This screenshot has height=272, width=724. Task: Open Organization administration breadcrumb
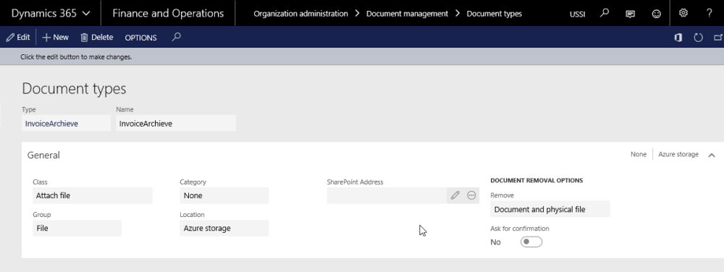point(300,14)
